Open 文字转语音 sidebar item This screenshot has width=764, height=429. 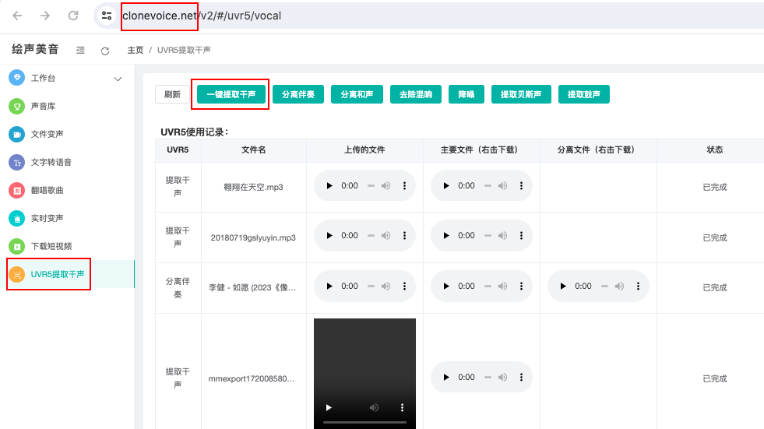pos(67,162)
